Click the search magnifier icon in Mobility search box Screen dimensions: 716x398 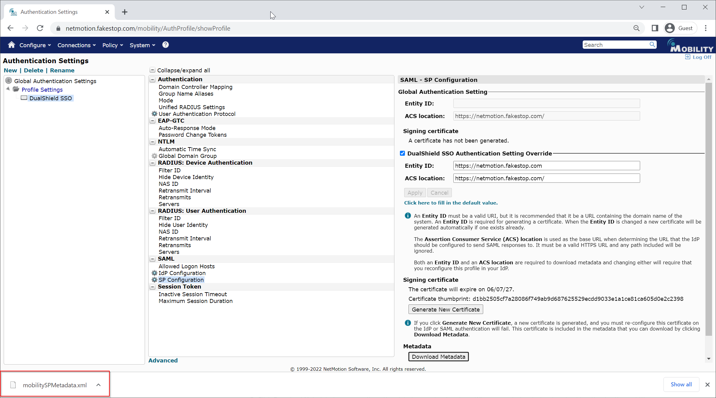coord(652,45)
